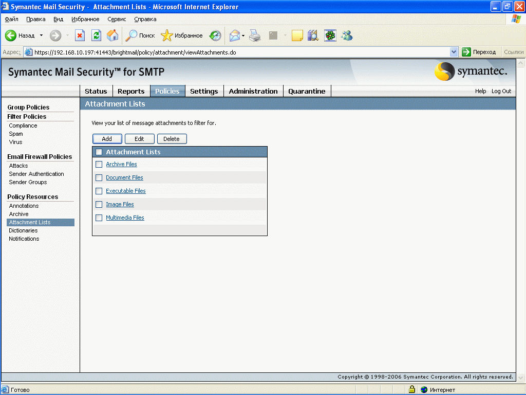Open the Quarantine tab

(x=307, y=91)
